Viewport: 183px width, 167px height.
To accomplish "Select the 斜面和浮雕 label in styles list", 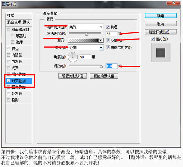I will click(x=20, y=30).
